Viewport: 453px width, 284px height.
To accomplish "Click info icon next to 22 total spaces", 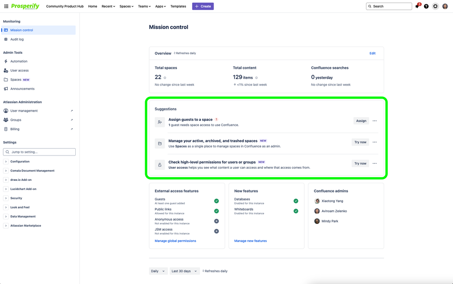I will [165, 78].
